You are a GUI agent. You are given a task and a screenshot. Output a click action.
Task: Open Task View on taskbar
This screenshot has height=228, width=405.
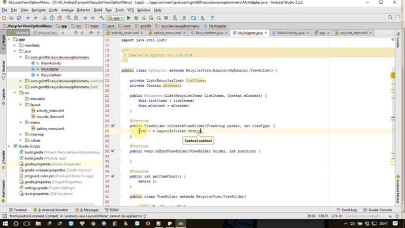click(x=27, y=224)
